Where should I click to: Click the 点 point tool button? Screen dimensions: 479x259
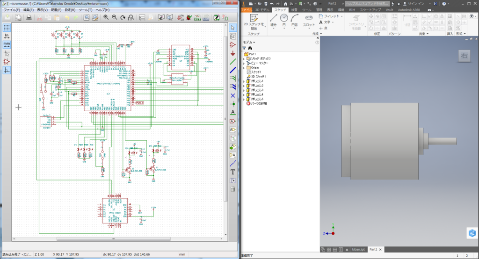pyautogui.click(x=323, y=28)
